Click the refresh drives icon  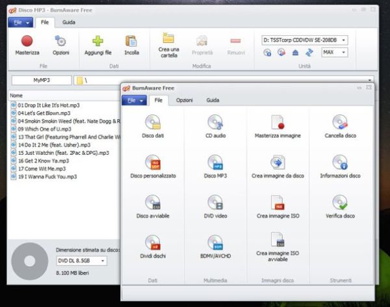(309, 53)
